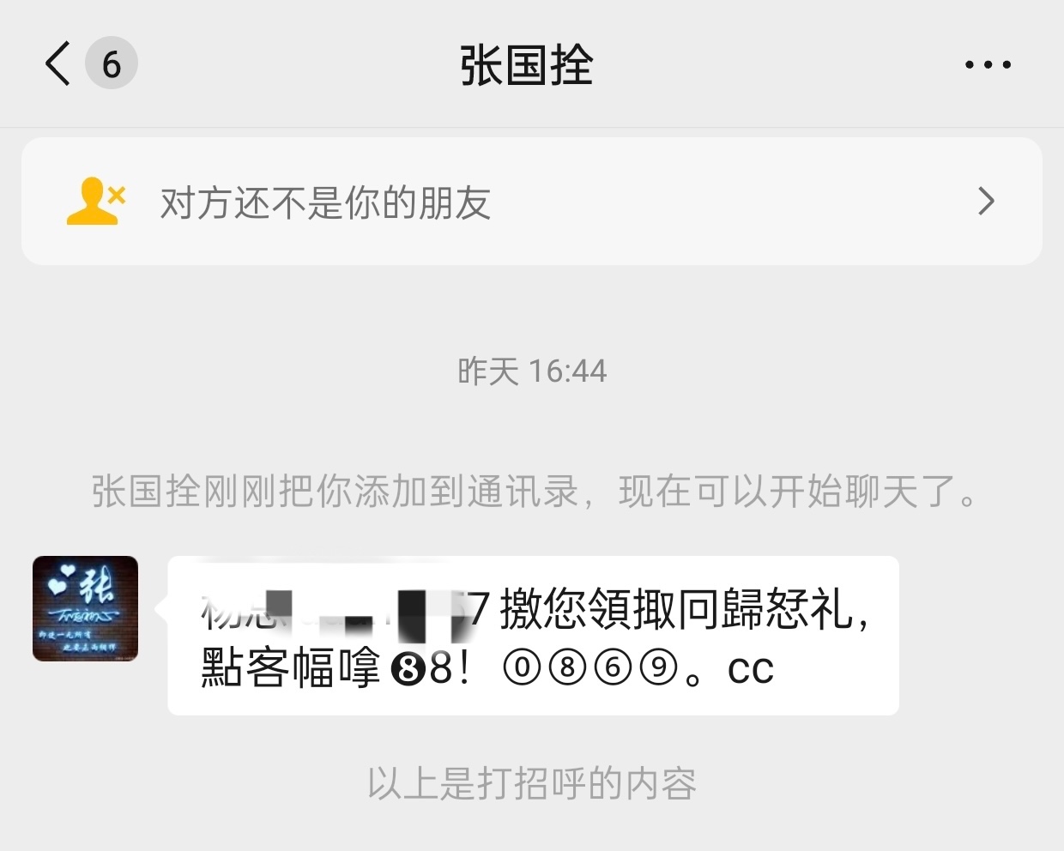The height and width of the screenshot is (851, 1064).
Task: Tap the black circled 8 symbol in message
Action: 408,668
